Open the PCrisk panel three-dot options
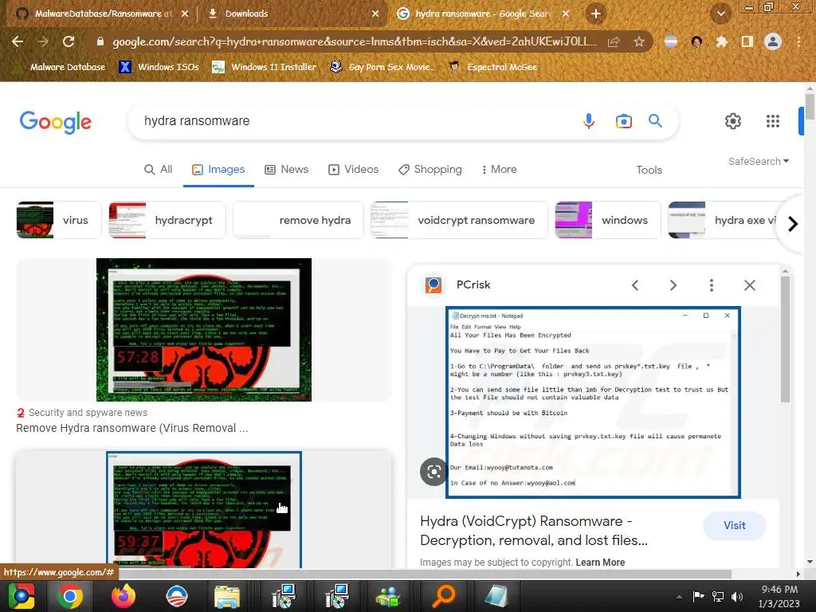 coord(712,285)
